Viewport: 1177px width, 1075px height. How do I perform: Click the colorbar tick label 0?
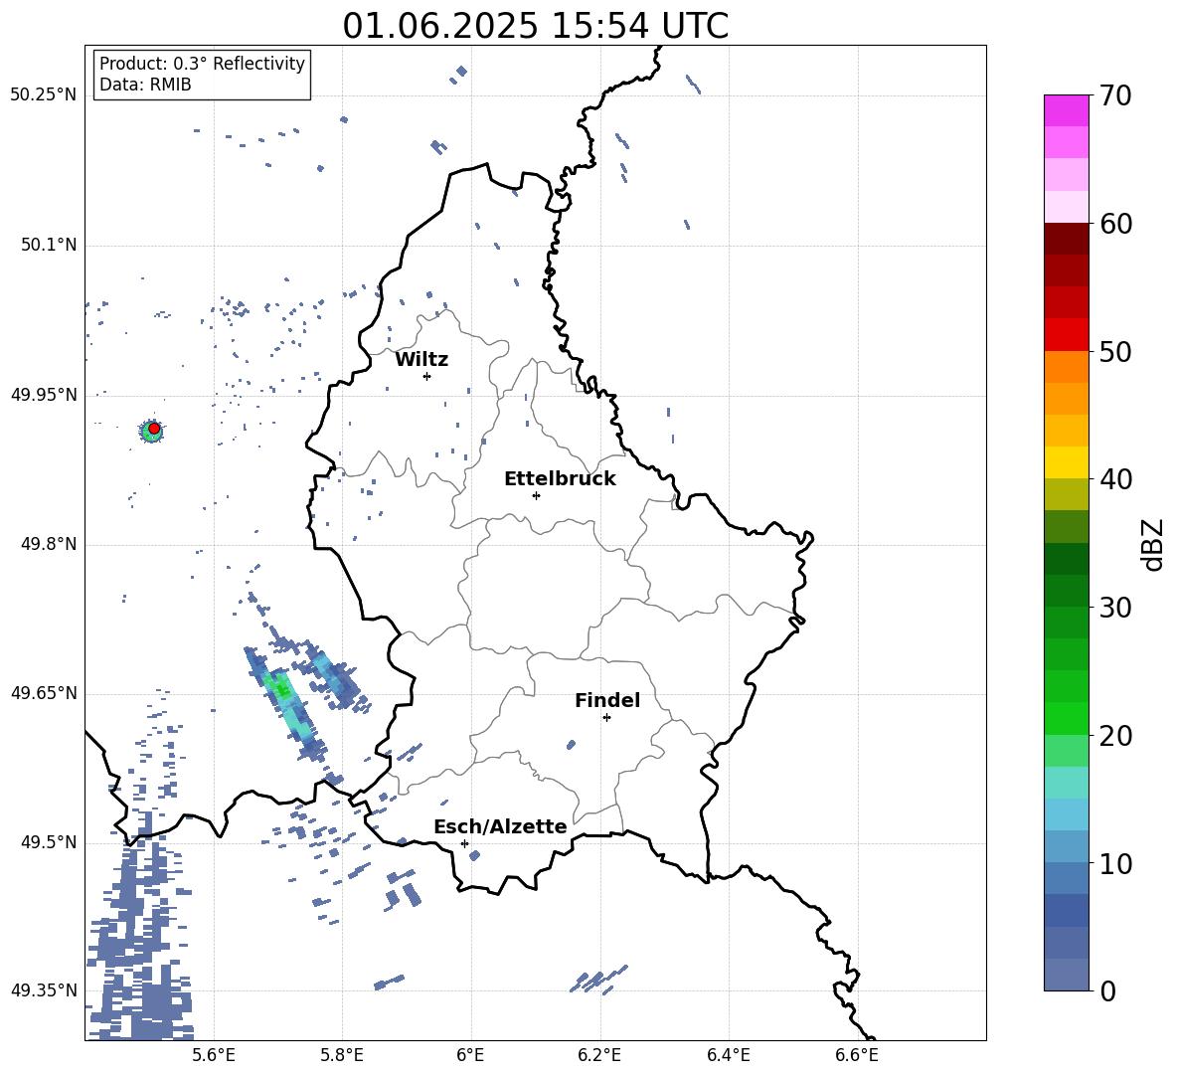click(1108, 990)
